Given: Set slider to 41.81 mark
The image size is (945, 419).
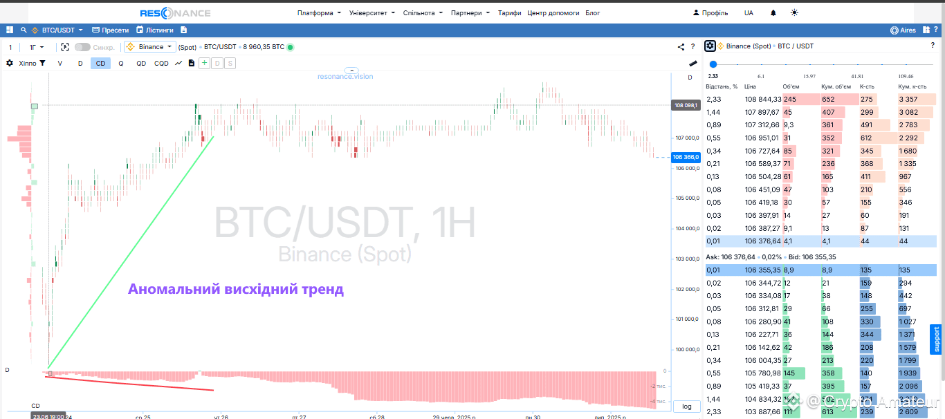Looking at the screenshot, I should click(858, 76).
